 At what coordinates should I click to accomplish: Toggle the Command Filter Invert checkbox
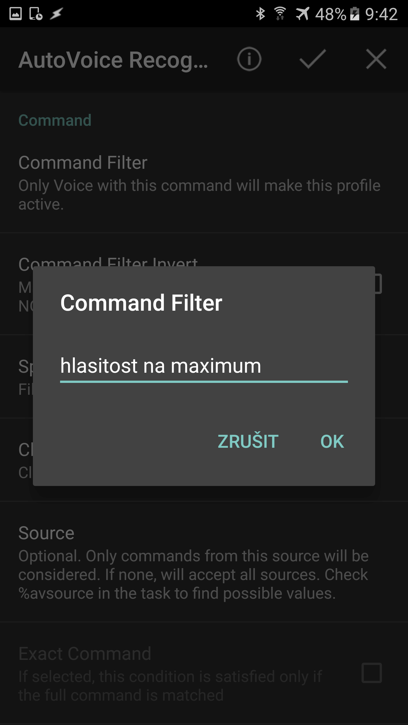point(378,284)
